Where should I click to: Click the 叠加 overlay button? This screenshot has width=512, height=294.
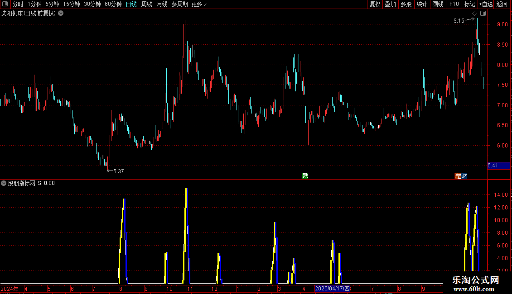pos(390,4)
